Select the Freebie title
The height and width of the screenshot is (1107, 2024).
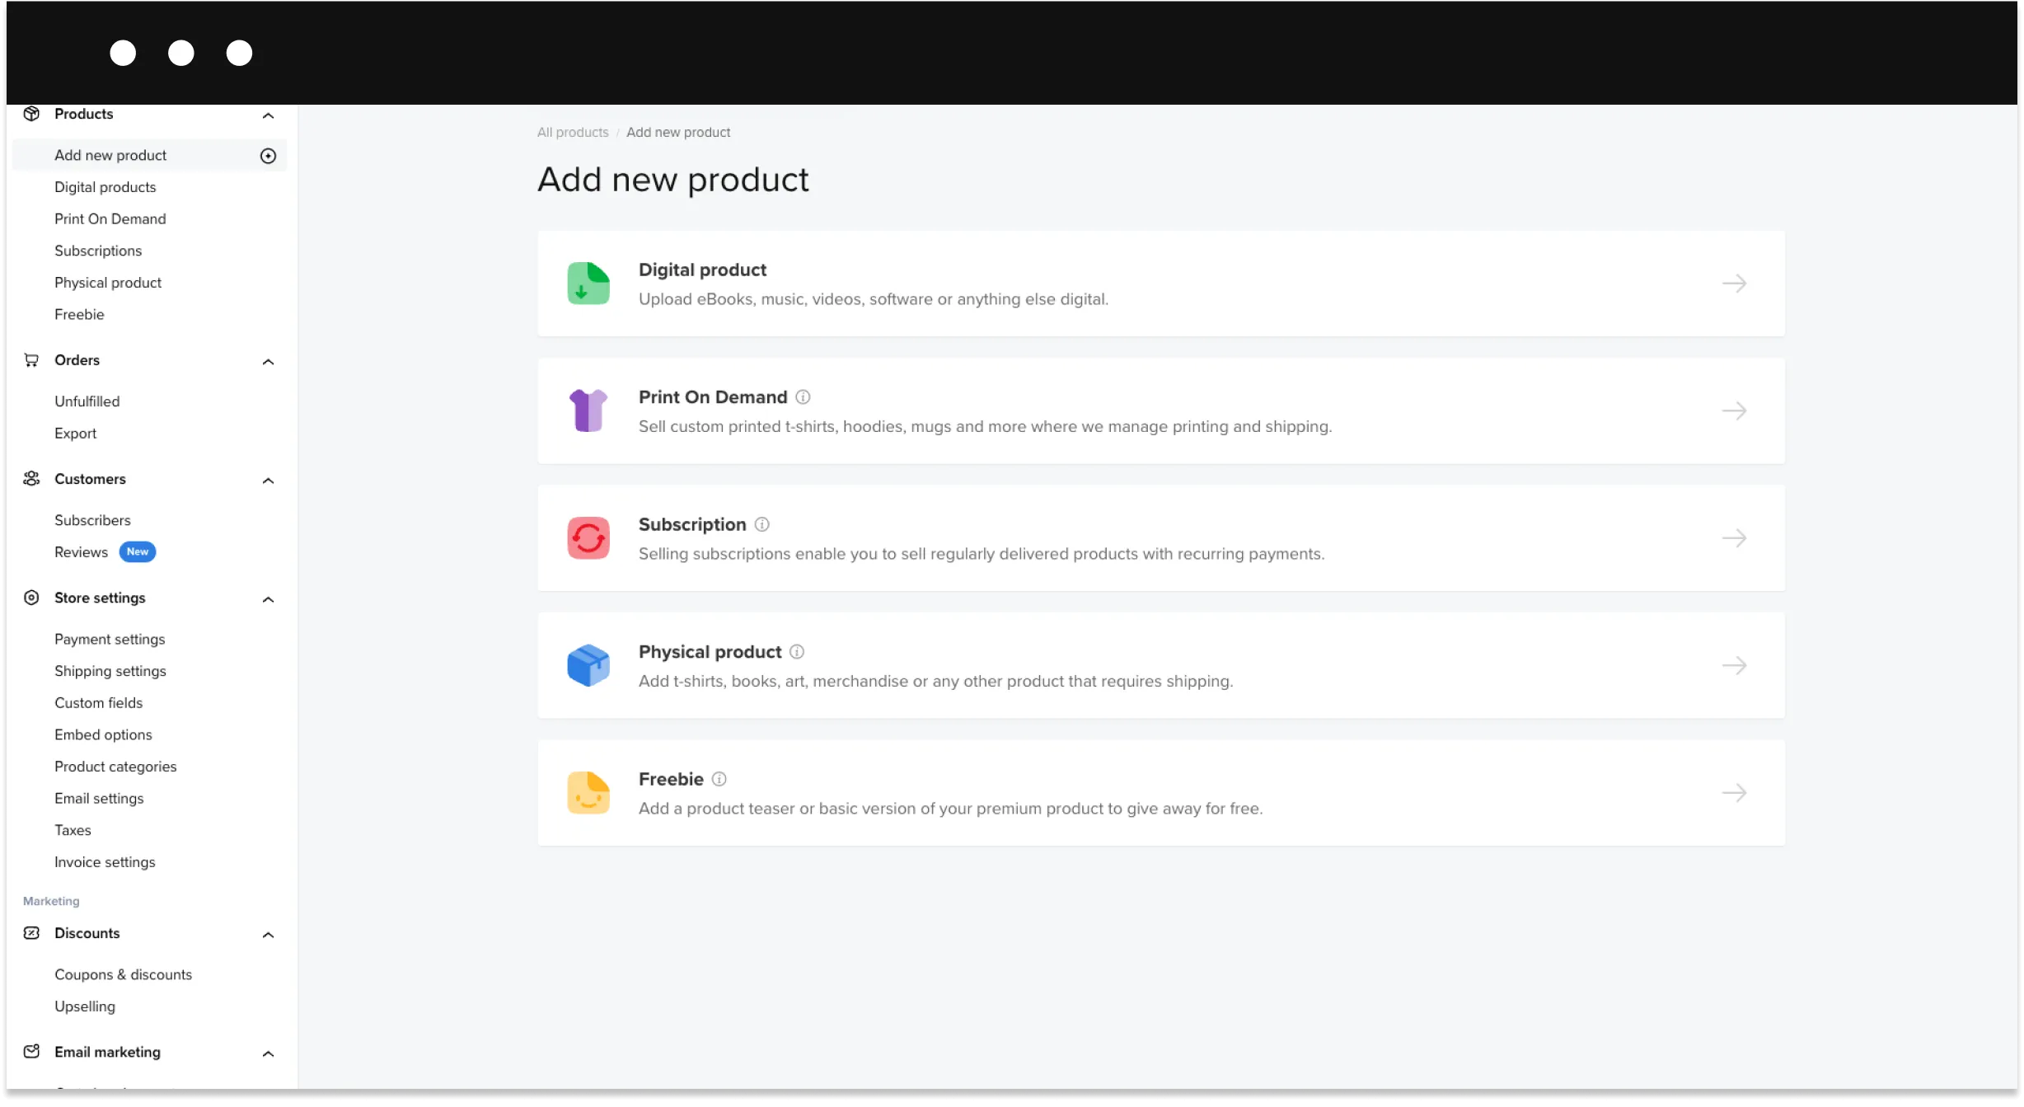tap(671, 779)
